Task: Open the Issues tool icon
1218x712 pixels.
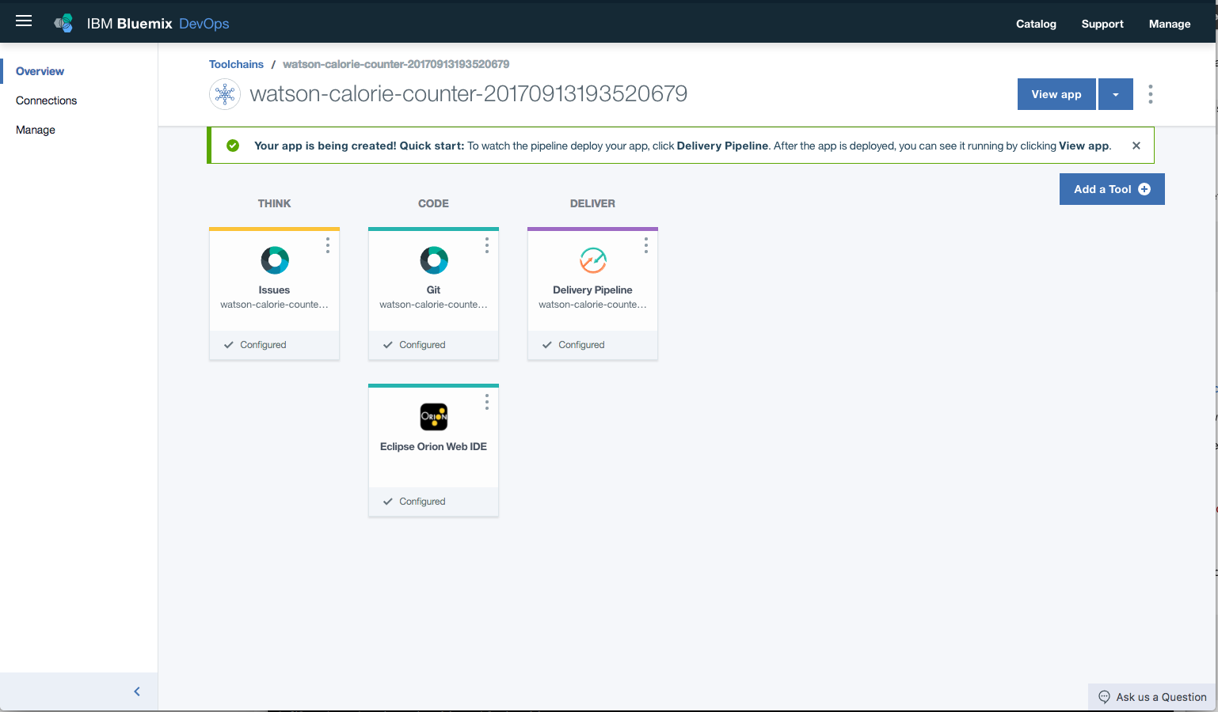Action: click(275, 260)
